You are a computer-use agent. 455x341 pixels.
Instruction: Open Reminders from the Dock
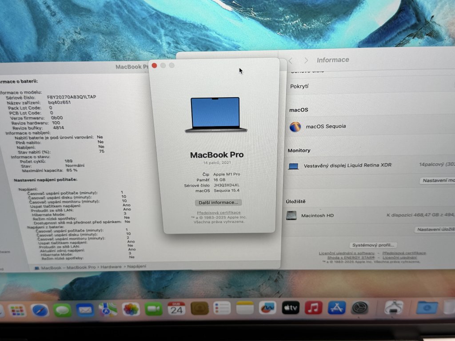click(x=222, y=308)
